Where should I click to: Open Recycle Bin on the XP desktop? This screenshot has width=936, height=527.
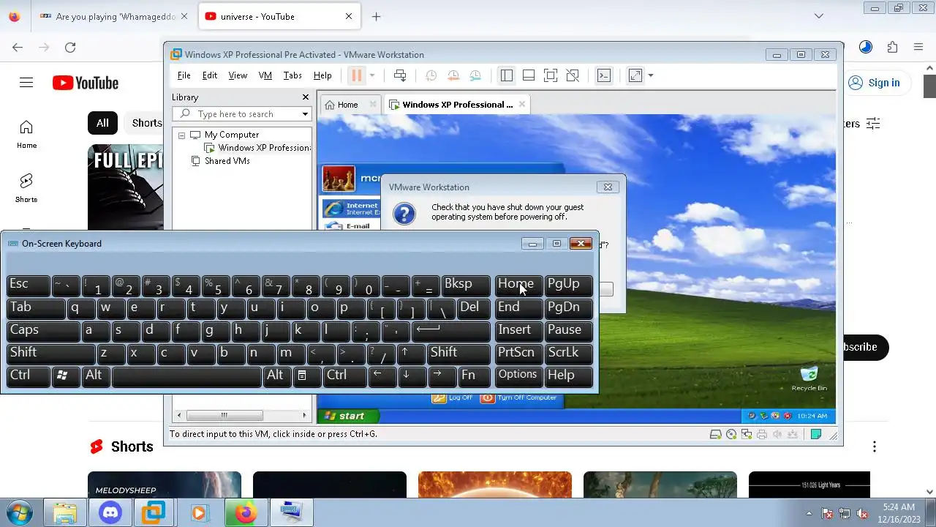click(809, 379)
